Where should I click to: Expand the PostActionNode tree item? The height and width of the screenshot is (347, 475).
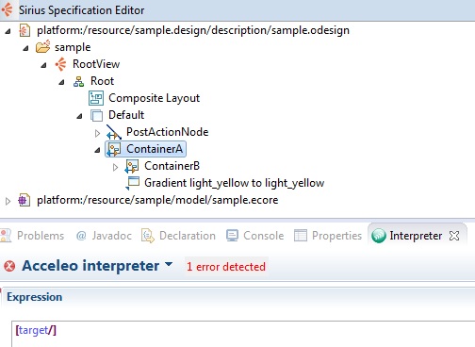click(97, 133)
